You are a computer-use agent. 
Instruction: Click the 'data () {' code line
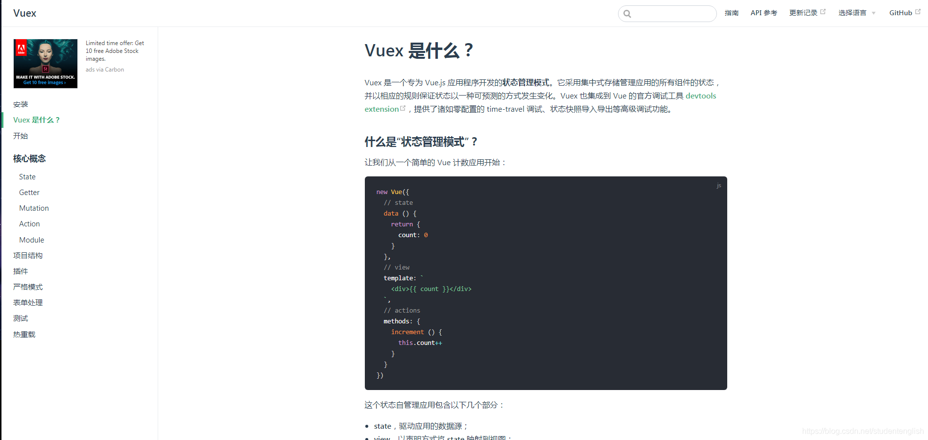[400, 214]
